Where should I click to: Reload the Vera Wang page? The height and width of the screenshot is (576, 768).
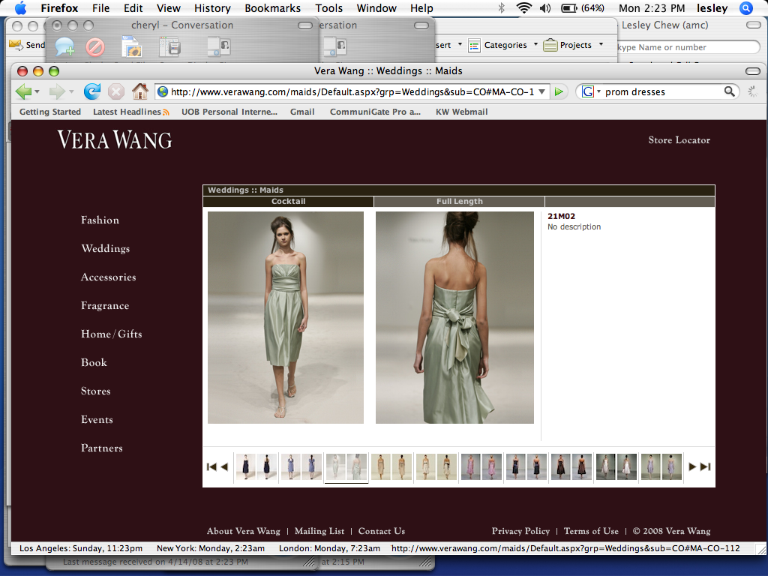91,91
